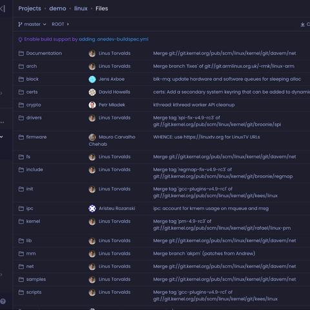Click the David Howells avatar
The width and height of the screenshot is (310, 310).
pyautogui.click(x=92, y=92)
